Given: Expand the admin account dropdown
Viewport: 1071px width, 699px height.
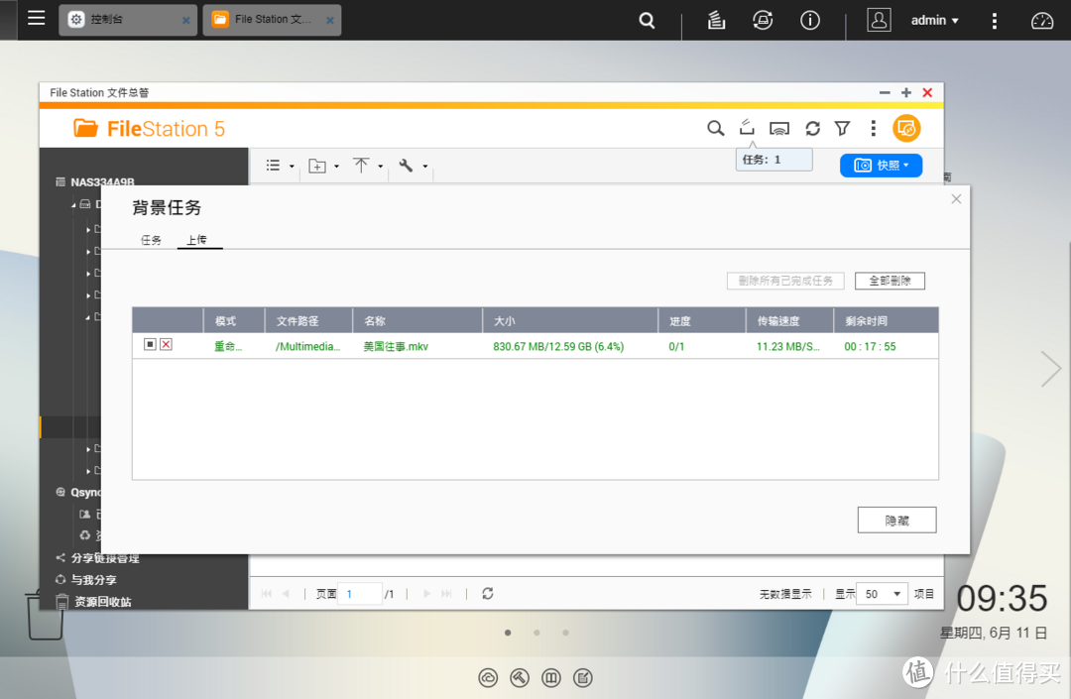Looking at the screenshot, I should 934,21.
